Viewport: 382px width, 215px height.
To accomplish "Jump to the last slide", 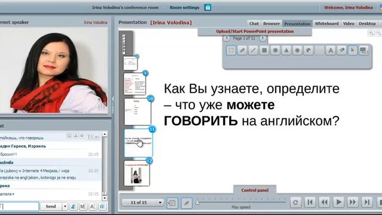I will 367,202.
